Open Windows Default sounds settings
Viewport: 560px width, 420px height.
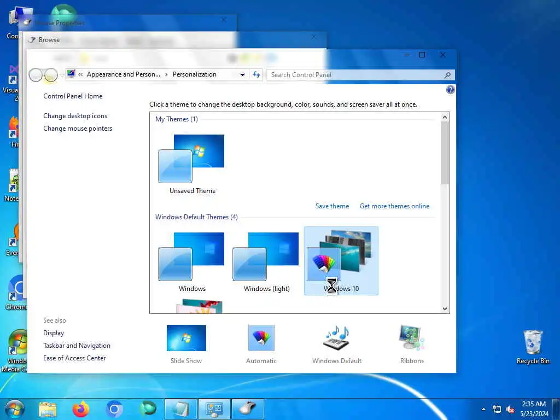click(x=337, y=345)
